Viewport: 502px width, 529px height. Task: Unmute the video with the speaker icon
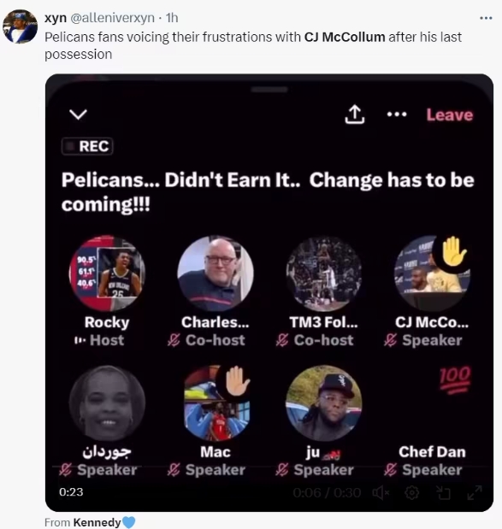(x=381, y=493)
